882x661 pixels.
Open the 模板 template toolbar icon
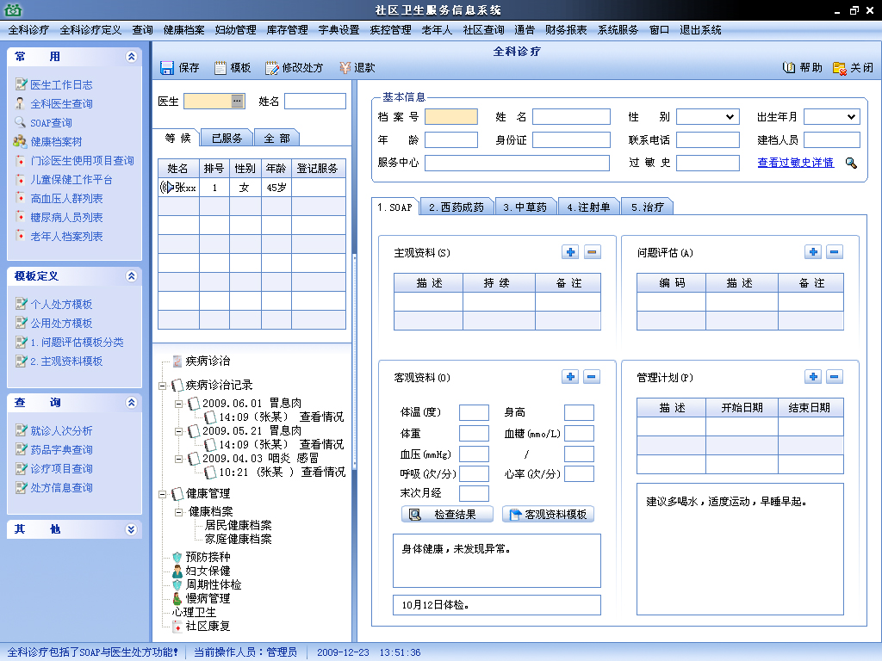[x=220, y=68]
